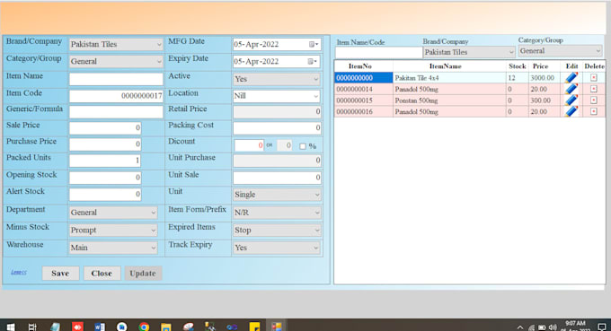Open the Category/Group filter above item list
The height and width of the screenshot is (331, 611).
point(560,51)
